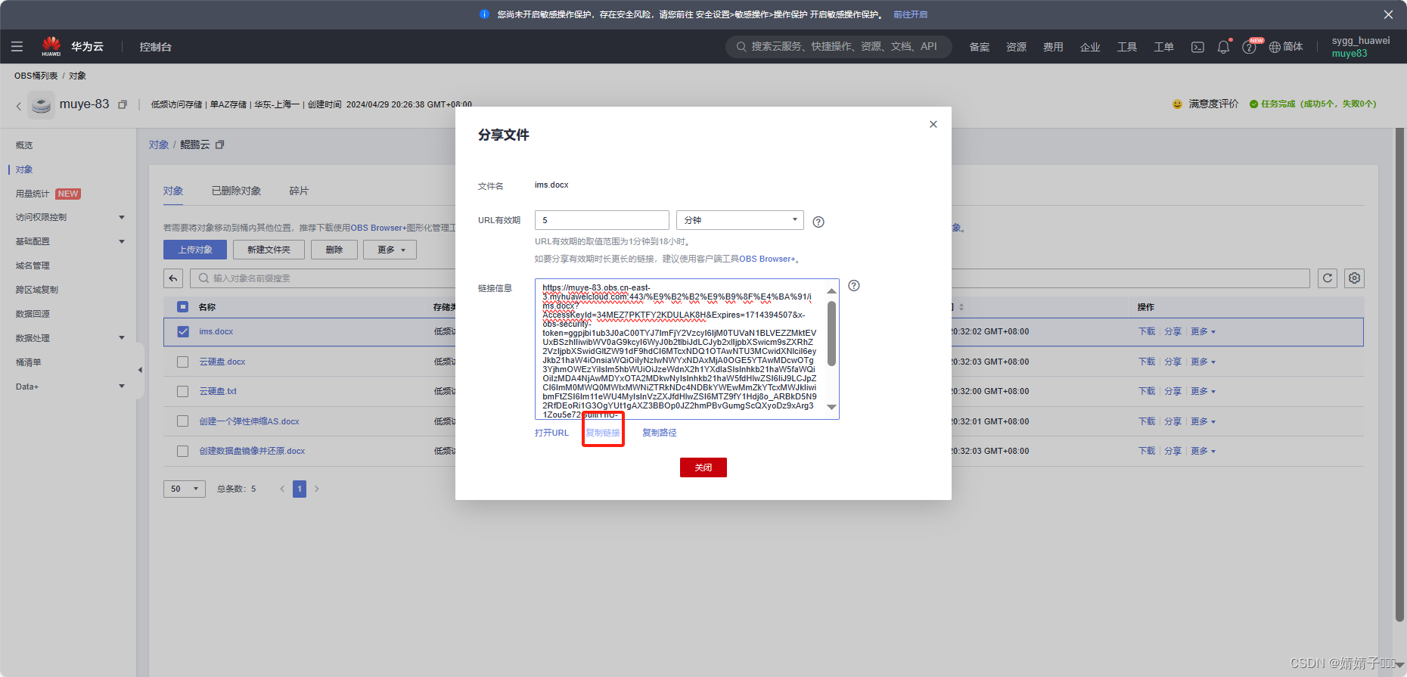Viewport: 1407px width, 677px height.
Task: Uncheck the ims.docx row checkbox
Action: (x=182, y=331)
